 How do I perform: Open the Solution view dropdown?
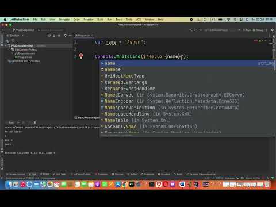pos(15,36)
